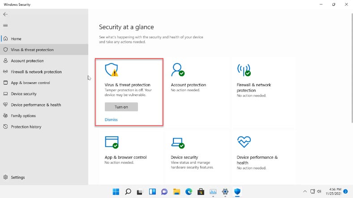This screenshot has width=353, height=198.
Task: Open Family options in the sidebar
Action: coord(44,116)
